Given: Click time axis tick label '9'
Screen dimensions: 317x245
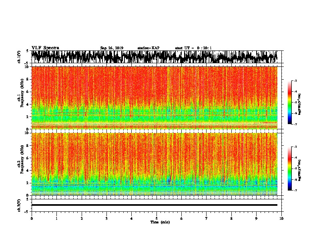Looking at the screenshot, I should (256, 219).
